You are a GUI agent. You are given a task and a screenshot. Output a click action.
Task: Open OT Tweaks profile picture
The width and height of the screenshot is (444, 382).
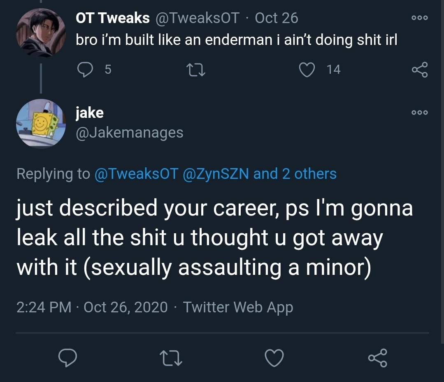pyautogui.click(x=40, y=33)
